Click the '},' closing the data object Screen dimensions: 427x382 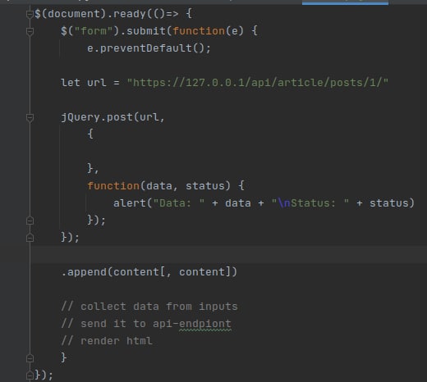[x=93, y=168]
